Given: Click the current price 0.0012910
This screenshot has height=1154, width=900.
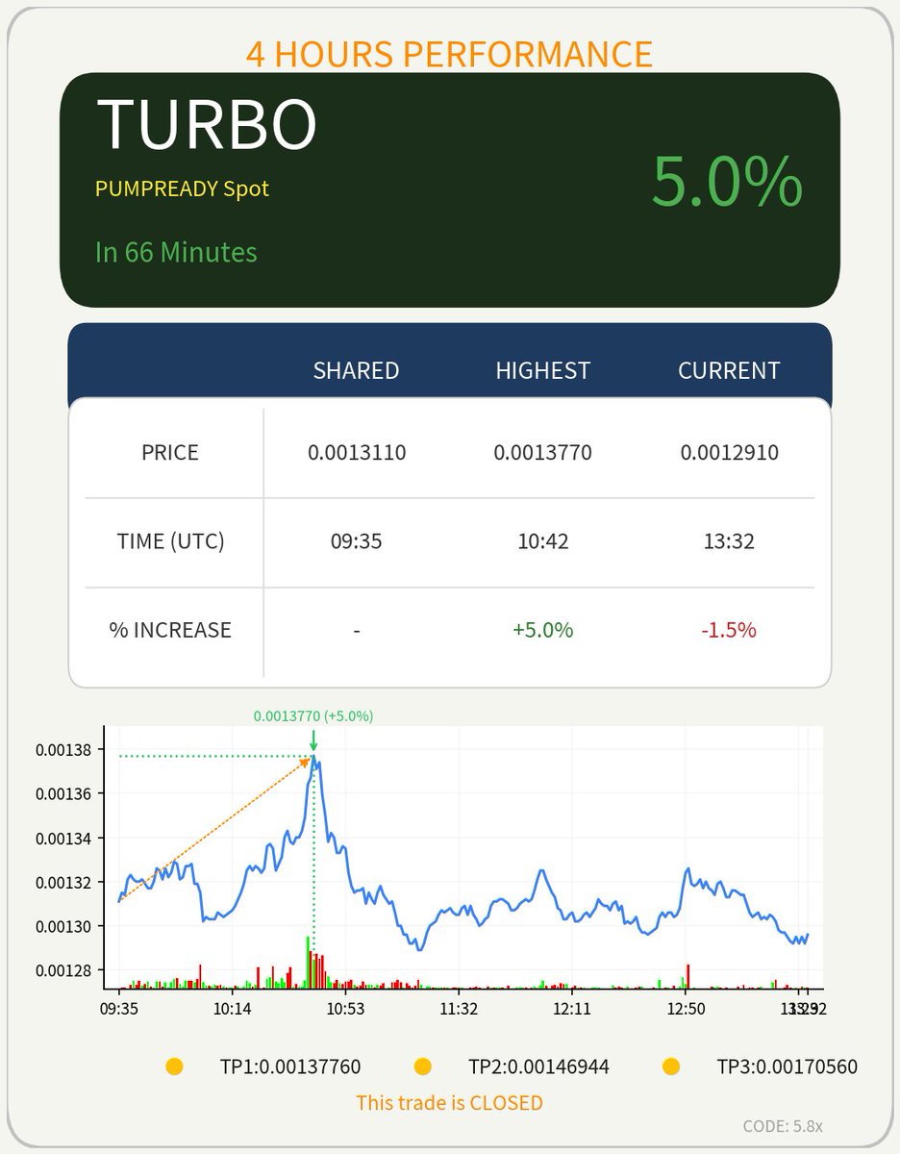Looking at the screenshot, I should point(729,452).
